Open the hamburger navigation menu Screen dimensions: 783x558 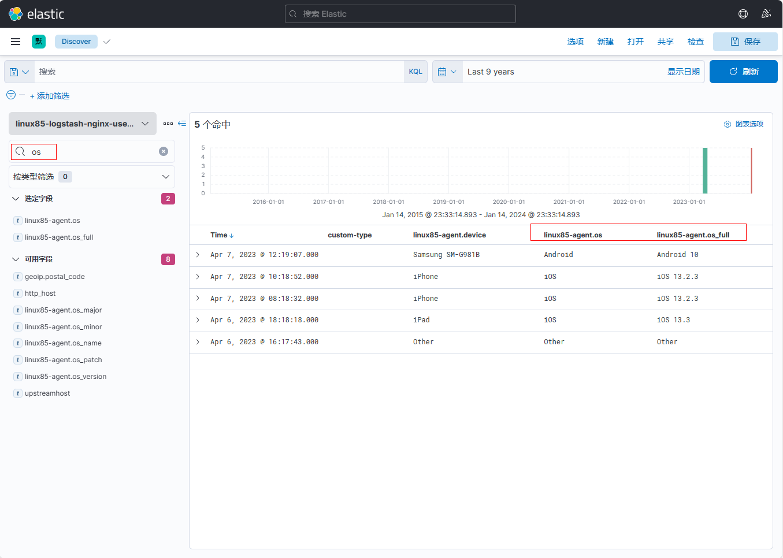[16, 42]
